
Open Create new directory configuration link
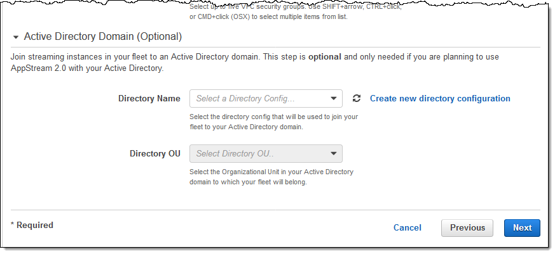(x=440, y=99)
